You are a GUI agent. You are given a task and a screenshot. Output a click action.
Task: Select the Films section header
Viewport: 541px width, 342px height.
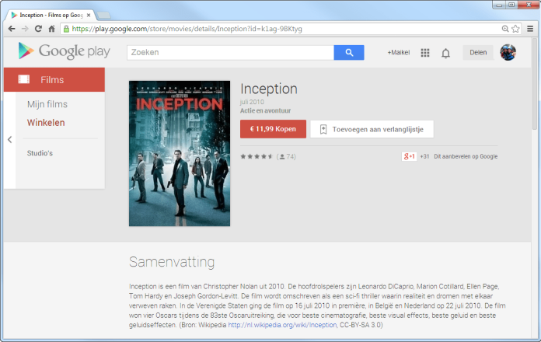54,79
